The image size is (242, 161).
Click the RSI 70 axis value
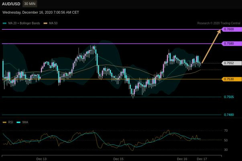tap(226, 130)
